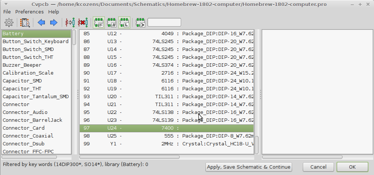Select Calibration_Scale library
374x175 pixels.
tap(36, 73)
